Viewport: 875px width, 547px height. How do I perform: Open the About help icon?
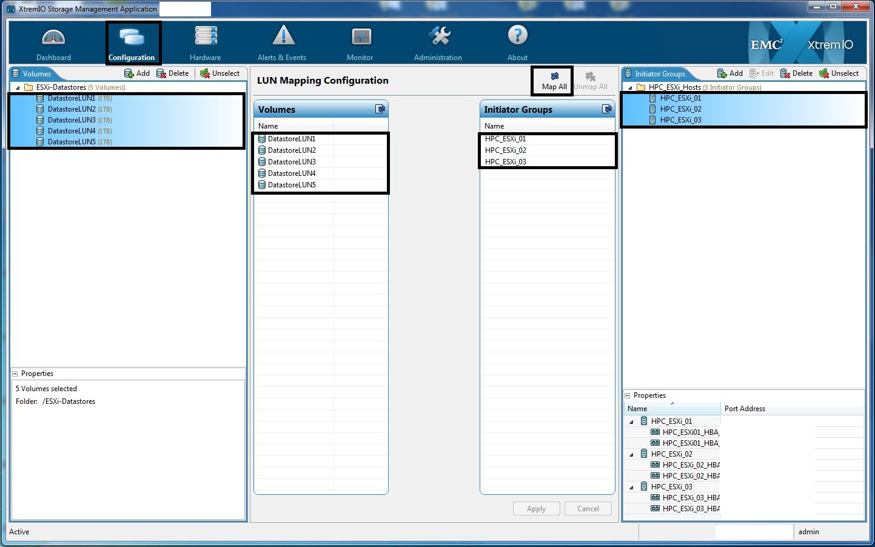(517, 36)
